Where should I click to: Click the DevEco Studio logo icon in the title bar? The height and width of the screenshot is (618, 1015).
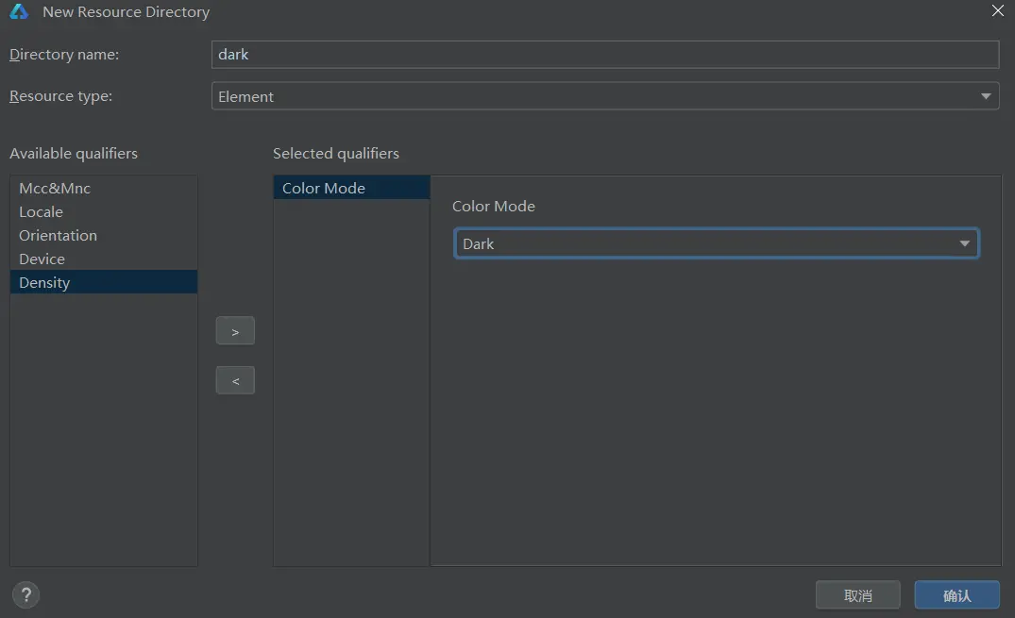click(x=19, y=12)
